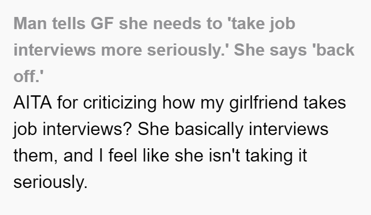Click 'GF' in the headline
This screenshot has height=215, width=371.
click(x=102, y=24)
